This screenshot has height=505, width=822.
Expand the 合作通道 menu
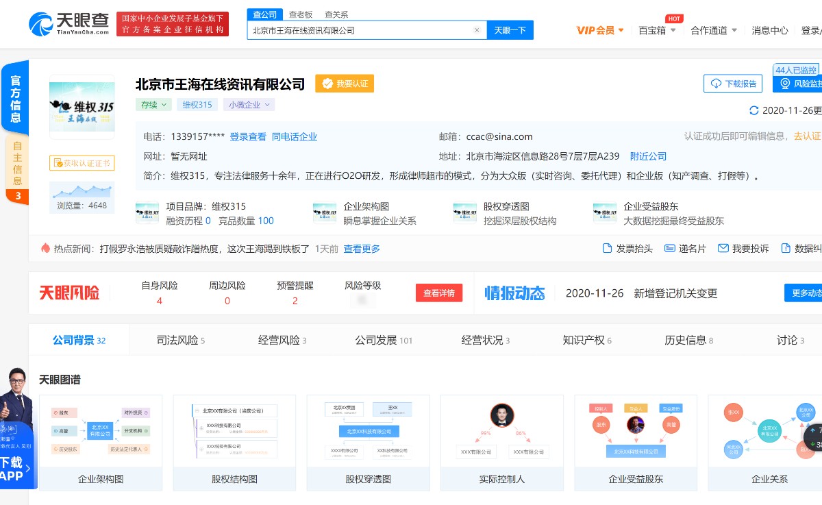pos(714,30)
